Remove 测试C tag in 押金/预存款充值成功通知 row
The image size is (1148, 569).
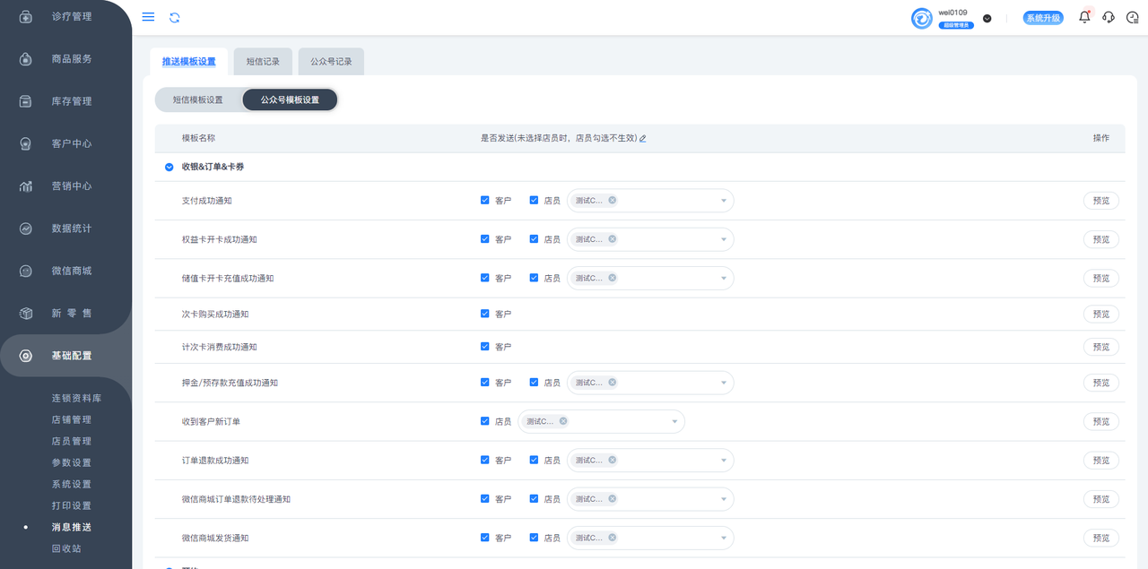[x=613, y=383]
